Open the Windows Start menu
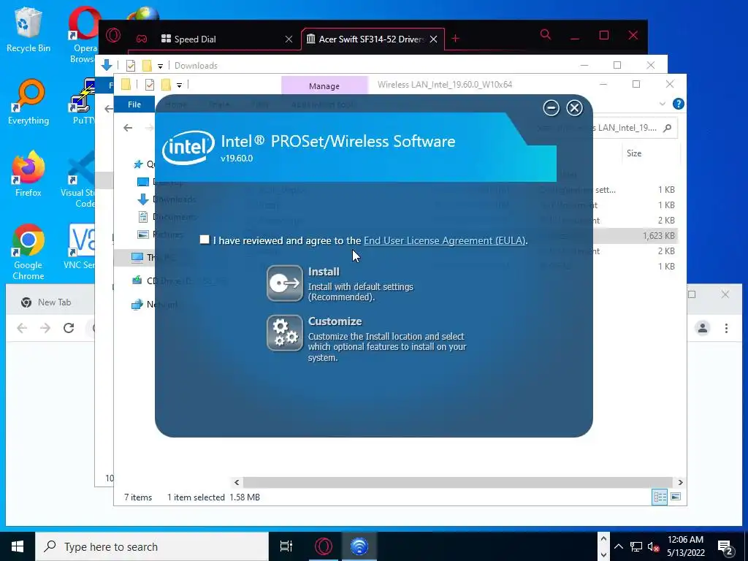Screen dimensions: 748x561 coord(18,546)
